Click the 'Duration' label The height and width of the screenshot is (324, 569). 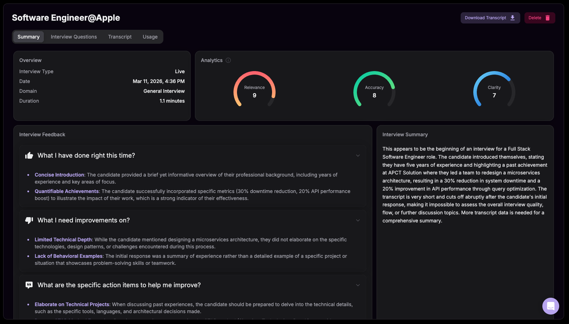(29, 101)
